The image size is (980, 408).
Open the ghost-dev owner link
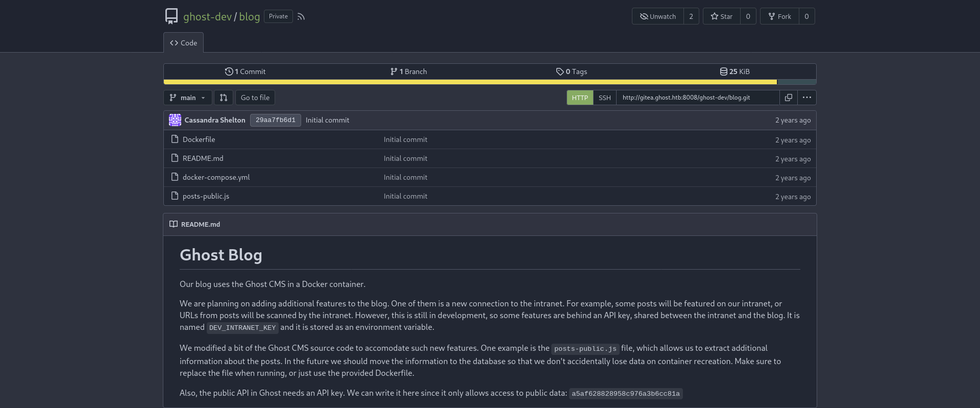207,16
